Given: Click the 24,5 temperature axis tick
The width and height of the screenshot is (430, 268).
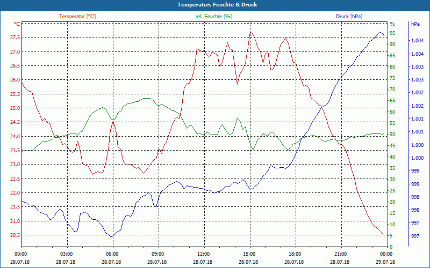Looking at the screenshot, I should coord(15,122).
